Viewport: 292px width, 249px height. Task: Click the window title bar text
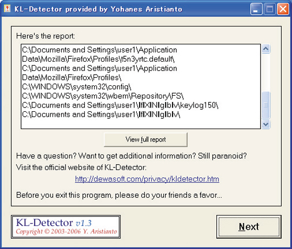click(x=98, y=9)
